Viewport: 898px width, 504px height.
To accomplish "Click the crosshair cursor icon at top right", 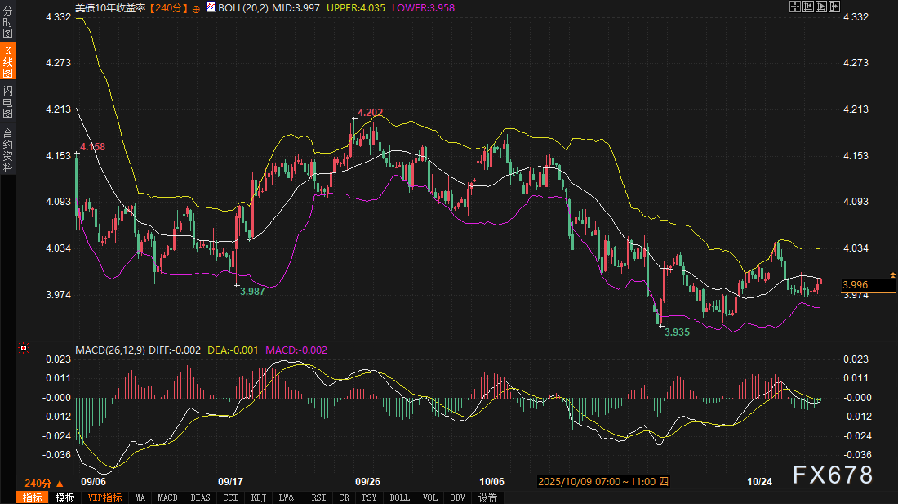I will (x=795, y=7).
